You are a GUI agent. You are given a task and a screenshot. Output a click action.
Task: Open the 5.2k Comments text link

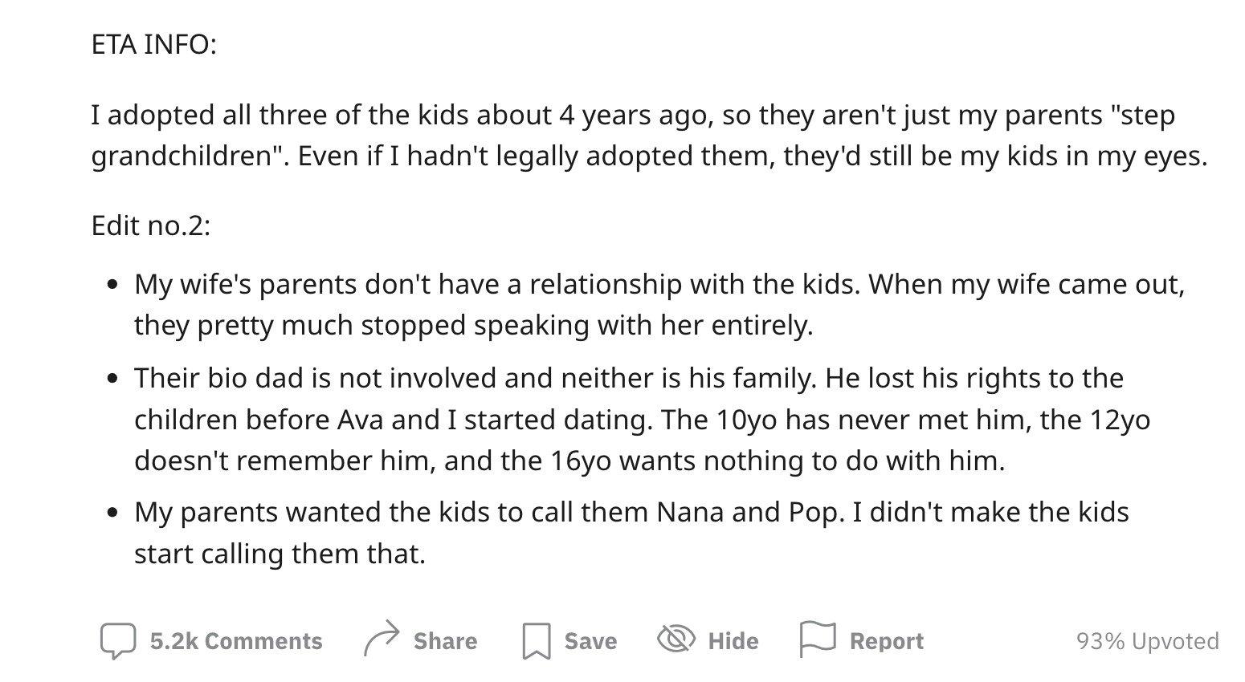pos(236,641)
